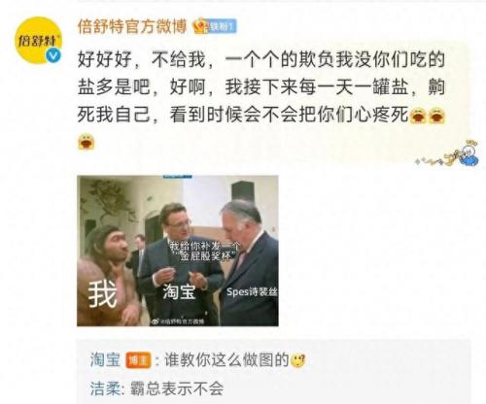Open 淘宝 commenter profile link
The image size is (486, 404).
[105, 360]
